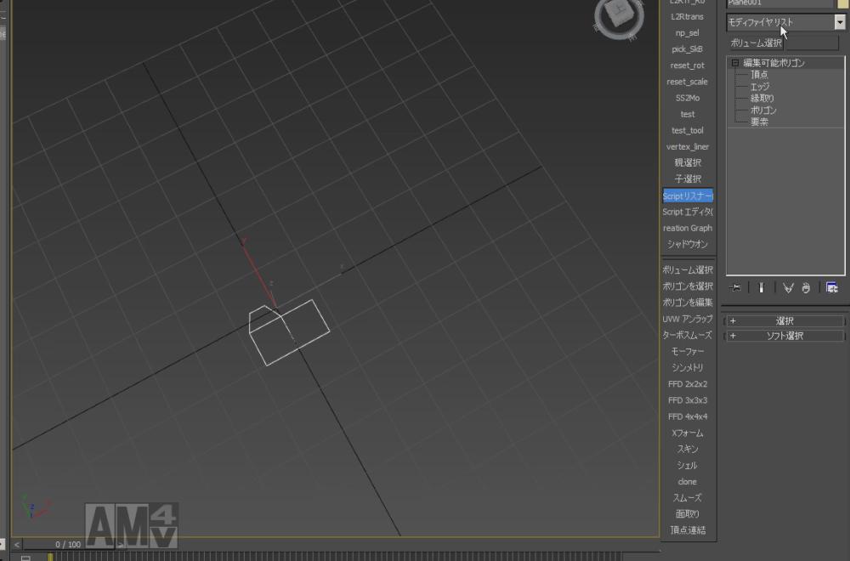Image resolution: width=850 pixels, height=561 pixels.
Task: Apply the FFD 3x3x3 modifier button
Action: click(688, 400)
